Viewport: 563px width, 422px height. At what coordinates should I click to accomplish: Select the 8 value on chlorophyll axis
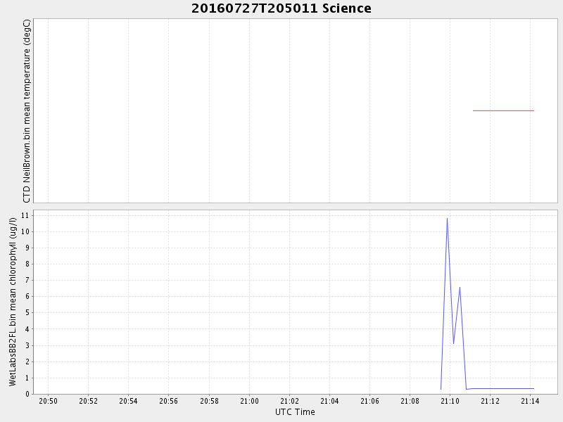(x=25, y=264)
